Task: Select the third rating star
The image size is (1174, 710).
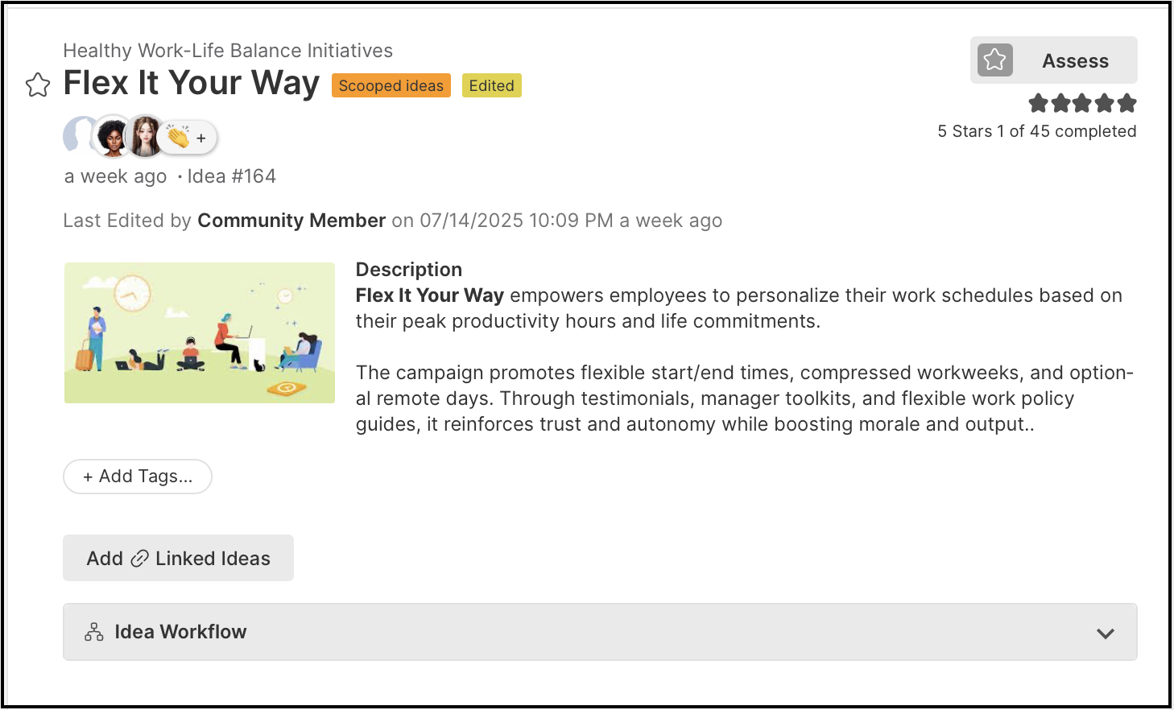Action: click(x=1083, y=103)
